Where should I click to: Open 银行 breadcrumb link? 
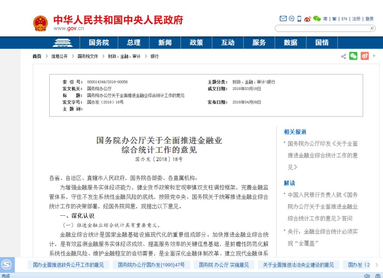point(155,56)
